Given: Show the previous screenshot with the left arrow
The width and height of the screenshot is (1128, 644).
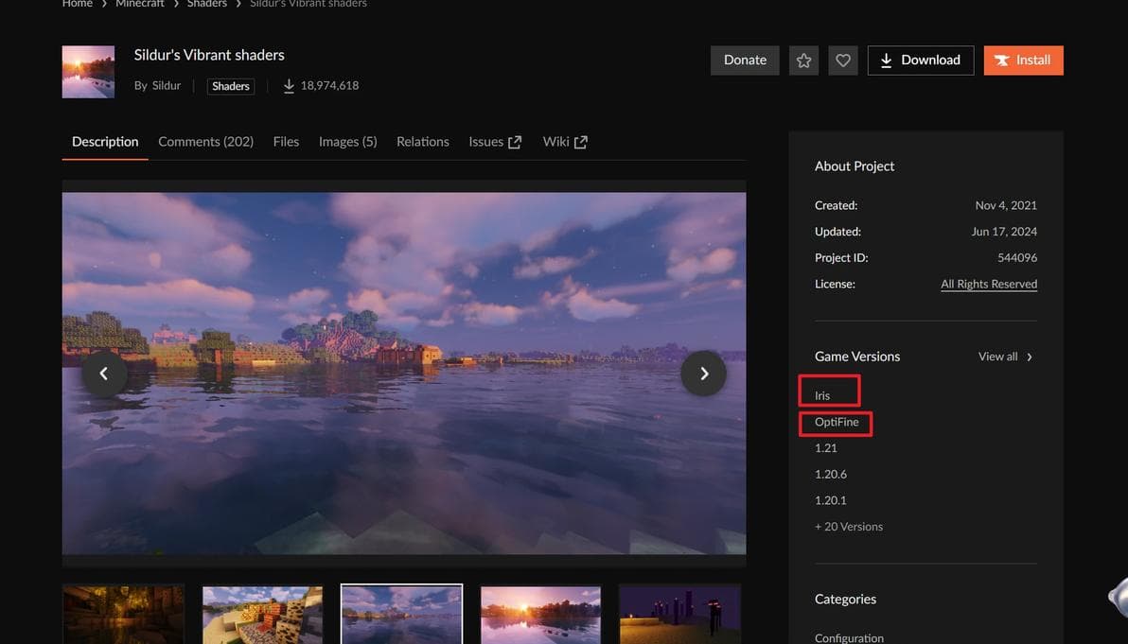Looking at the screenshot, I should tap(103, 373).
